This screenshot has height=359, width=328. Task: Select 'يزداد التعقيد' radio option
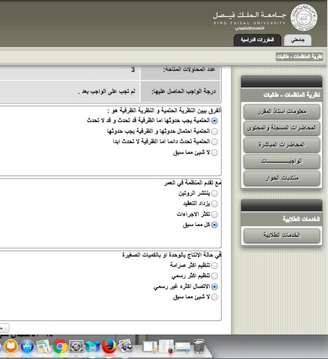click(x=214, y=204)
